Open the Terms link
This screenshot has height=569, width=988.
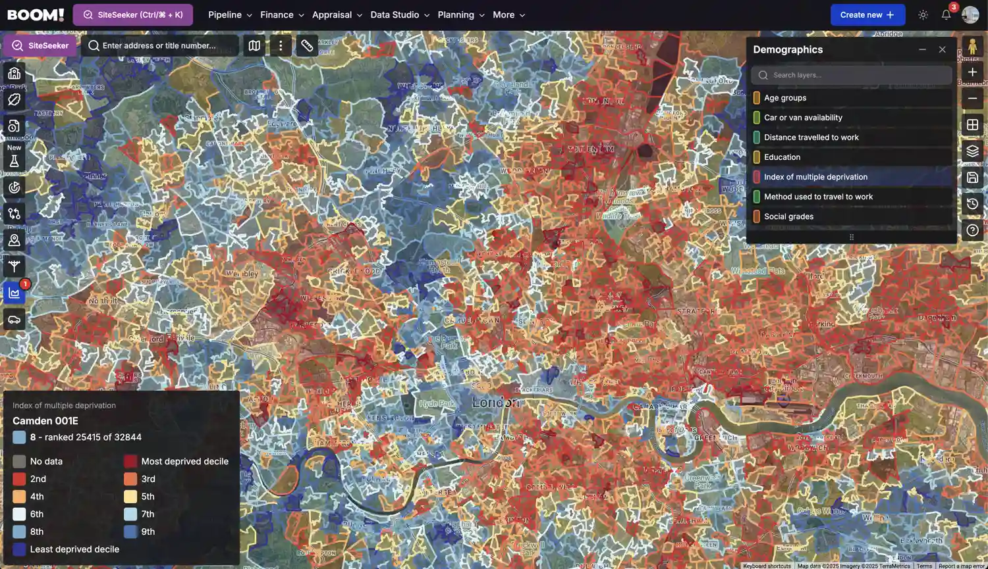(924, 566)
